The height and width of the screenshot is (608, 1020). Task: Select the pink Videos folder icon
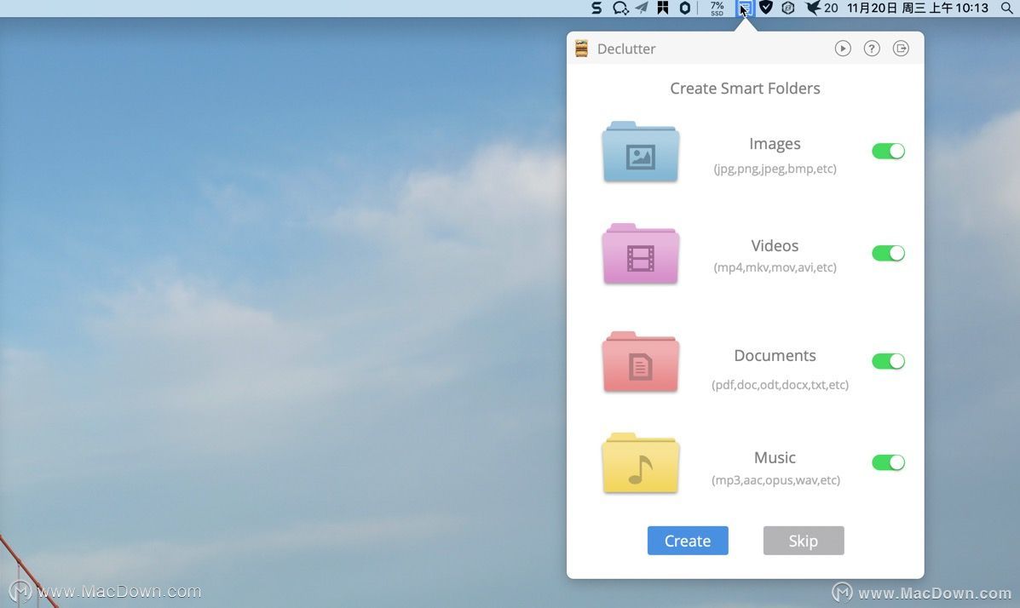coord(641,255)
